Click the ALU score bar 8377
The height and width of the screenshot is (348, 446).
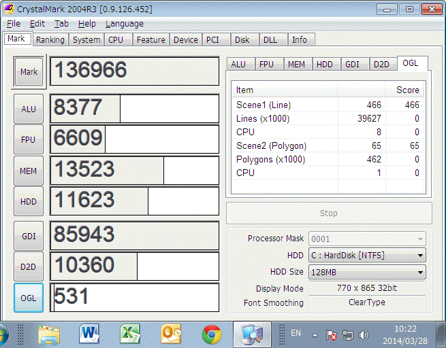click(x=135, y=109)
